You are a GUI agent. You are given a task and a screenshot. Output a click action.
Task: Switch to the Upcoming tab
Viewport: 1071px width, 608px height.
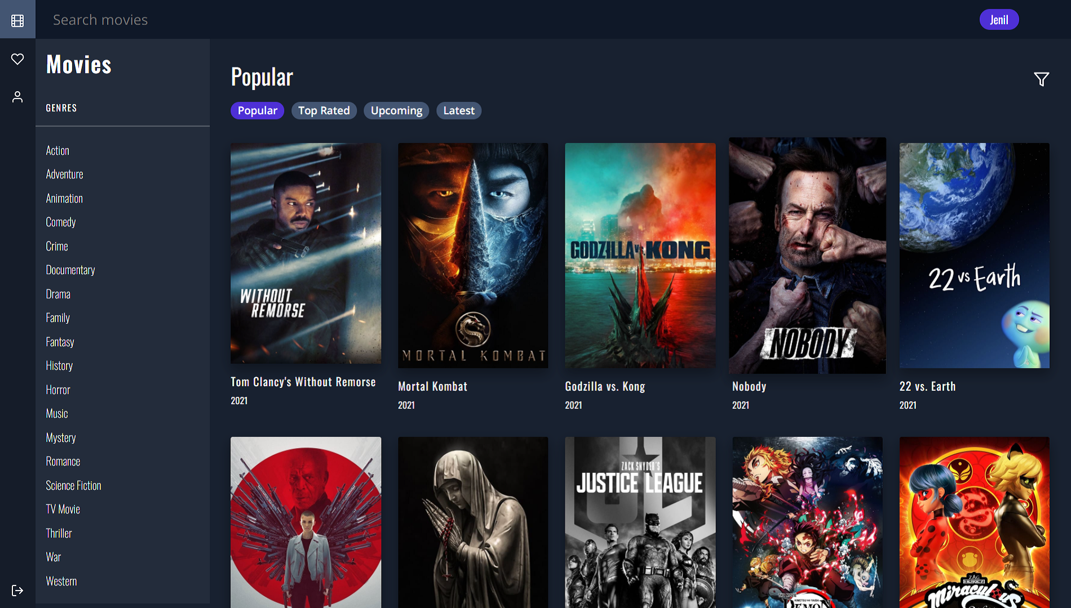(x=396, y=110)
